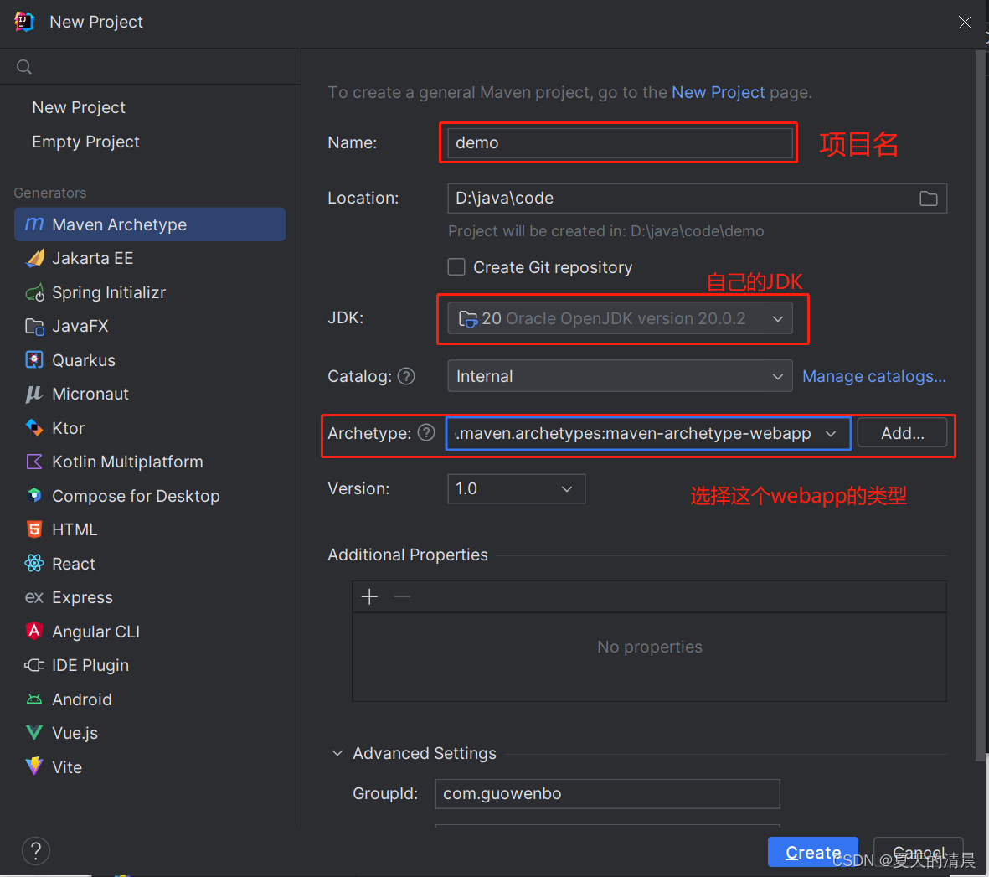Viewport: 989px width, 877px height.
Task: Open the Catalog Internal dropdown
Action: point(620,376)
